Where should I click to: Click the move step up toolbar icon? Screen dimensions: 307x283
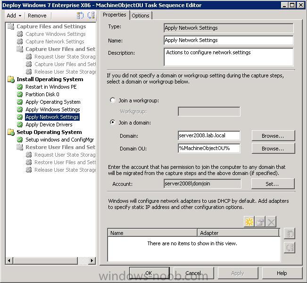coord(80,16)
